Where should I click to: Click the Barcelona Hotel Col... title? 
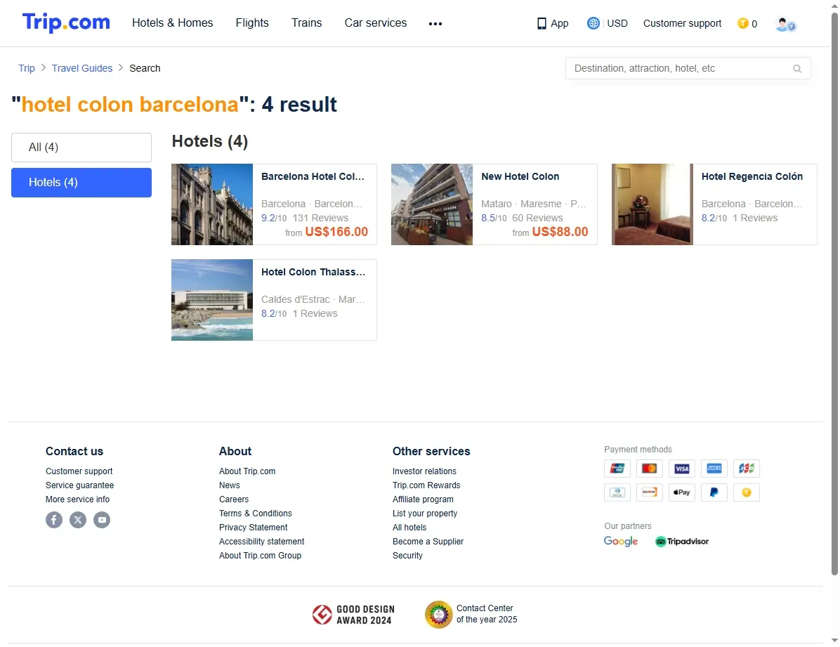(x=313, y=176)
